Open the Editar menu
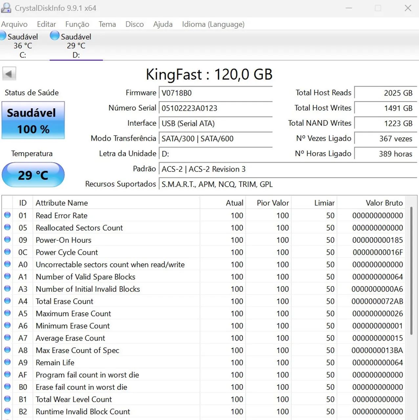Screen dimensions: 419x420 tap(46, 24)
